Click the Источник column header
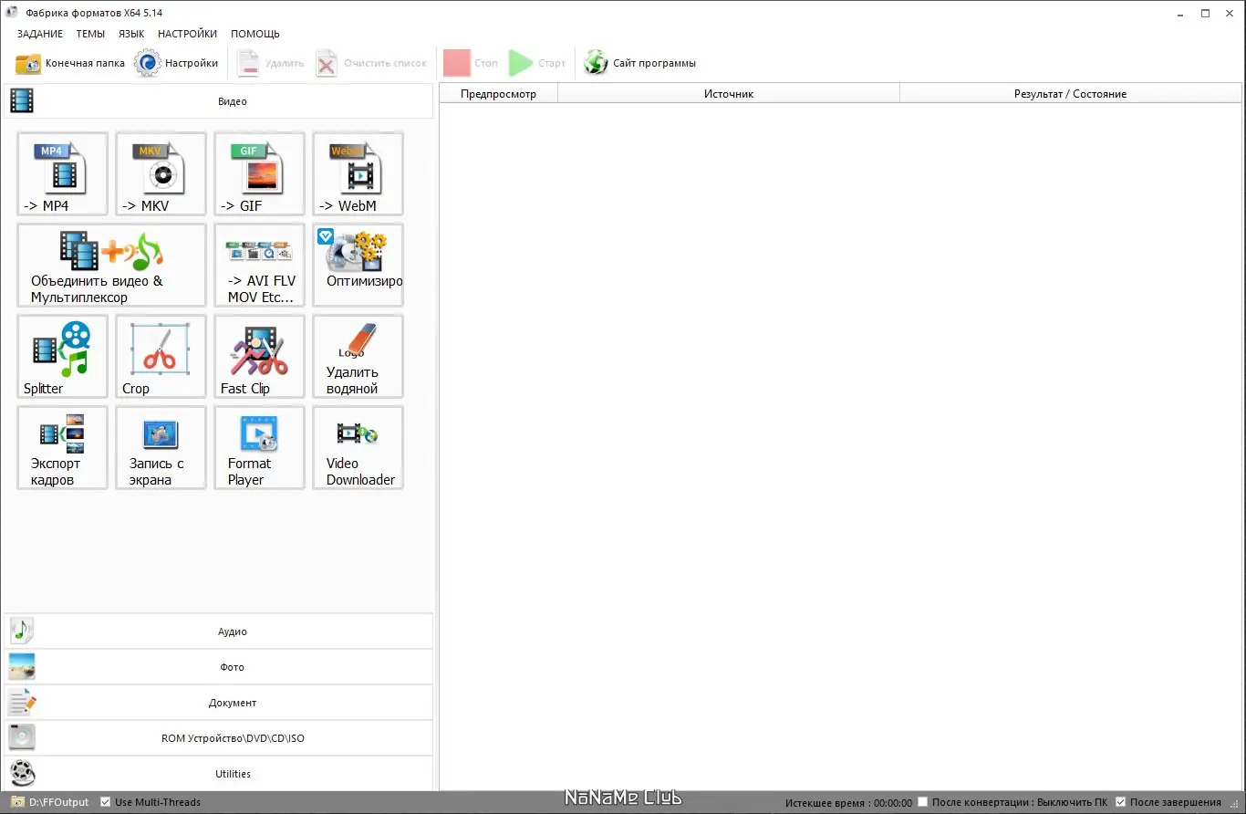Image resolution: width=1246 pixels, height=814 pixels. pyautogui.click(x=729, y=93)
